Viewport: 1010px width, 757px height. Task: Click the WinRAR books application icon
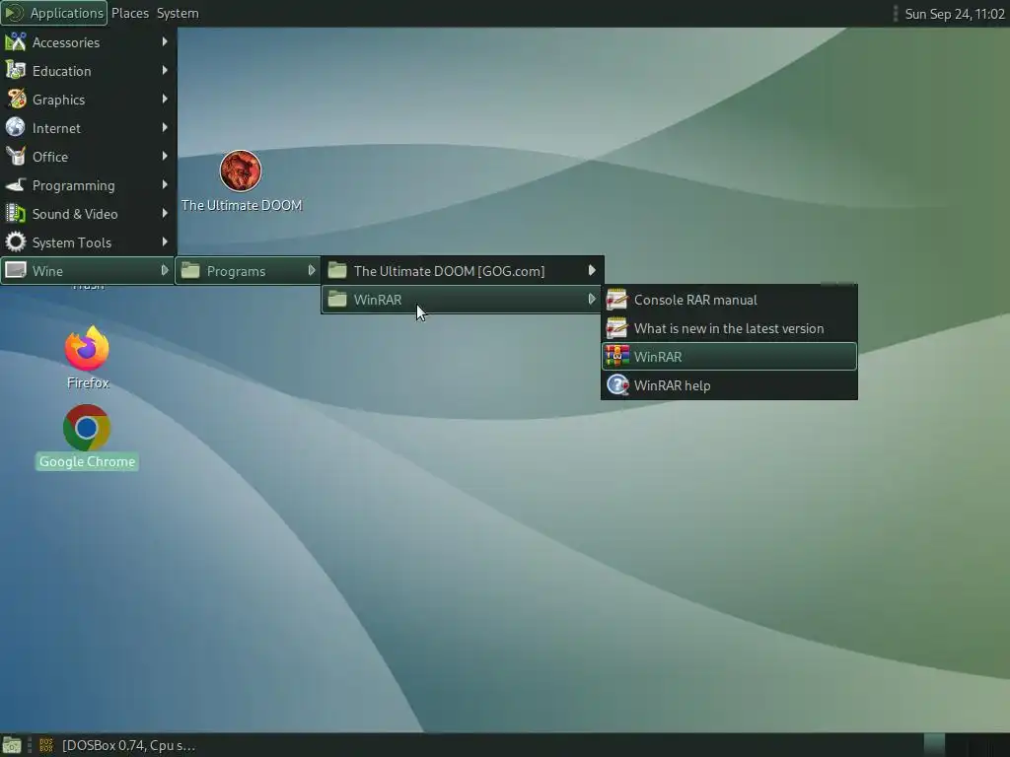point(617,356)
